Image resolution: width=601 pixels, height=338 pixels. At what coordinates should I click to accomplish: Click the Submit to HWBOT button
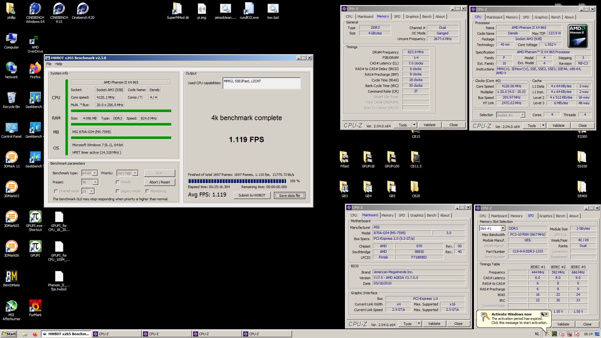click(252, 195)
